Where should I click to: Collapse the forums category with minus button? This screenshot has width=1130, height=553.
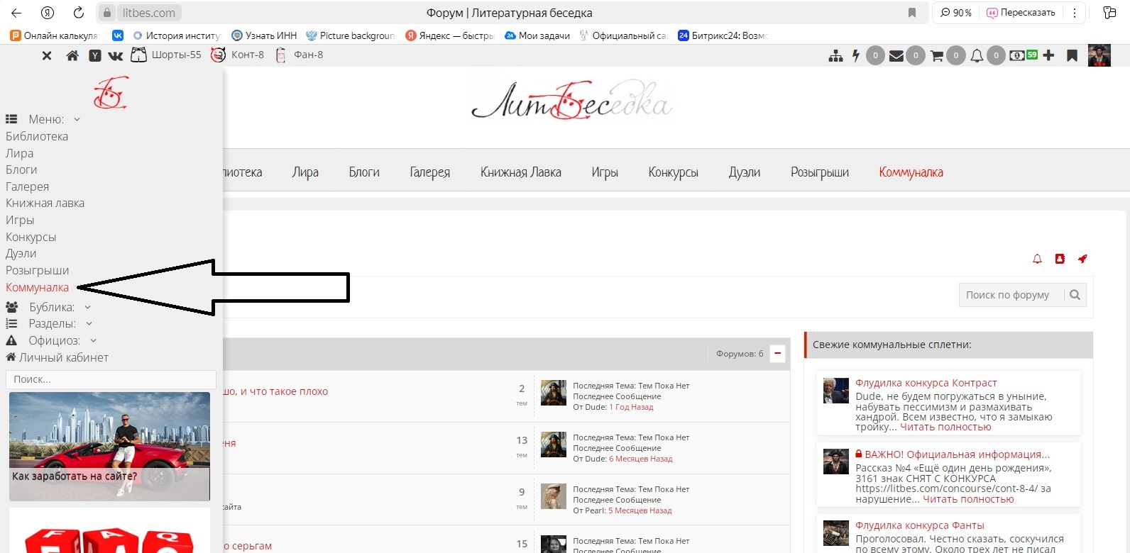tap(778, 353)
